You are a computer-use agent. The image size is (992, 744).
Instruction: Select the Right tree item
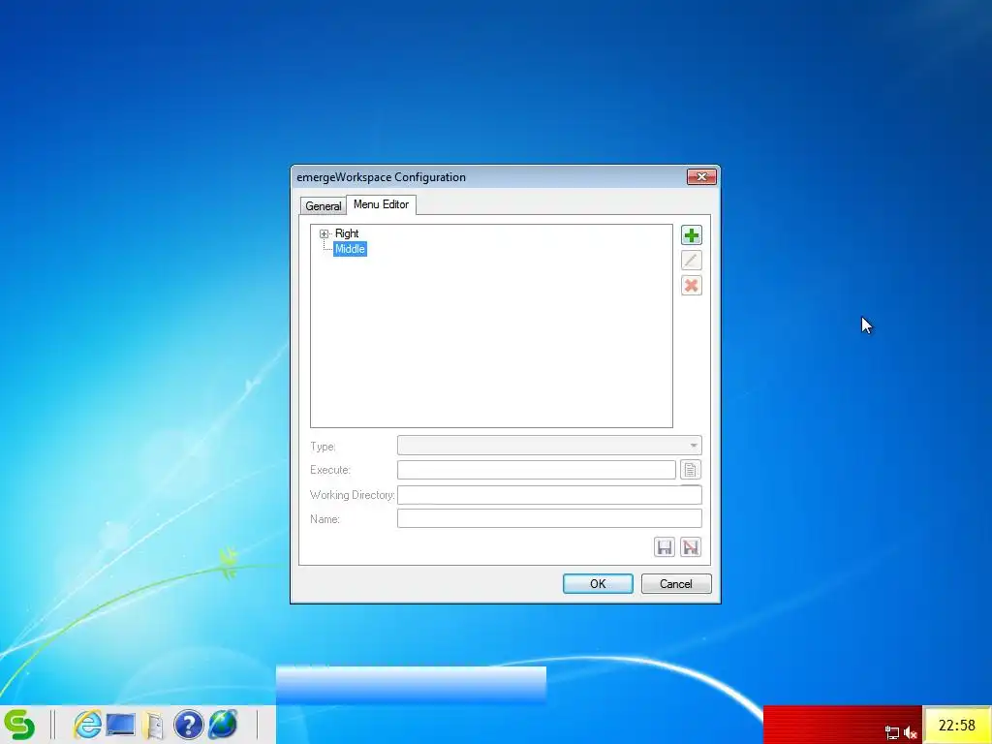point(347,233)
